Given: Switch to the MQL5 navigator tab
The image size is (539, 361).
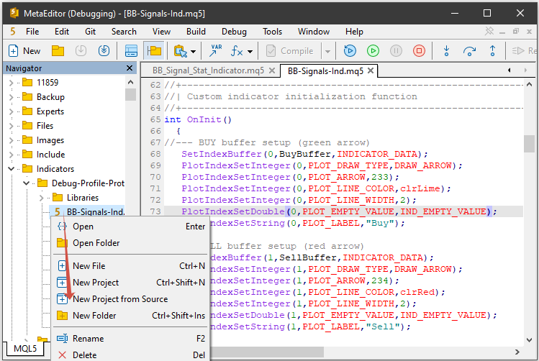Looking at the screenshot, I should pyautogui.click(x=25, y=349).
